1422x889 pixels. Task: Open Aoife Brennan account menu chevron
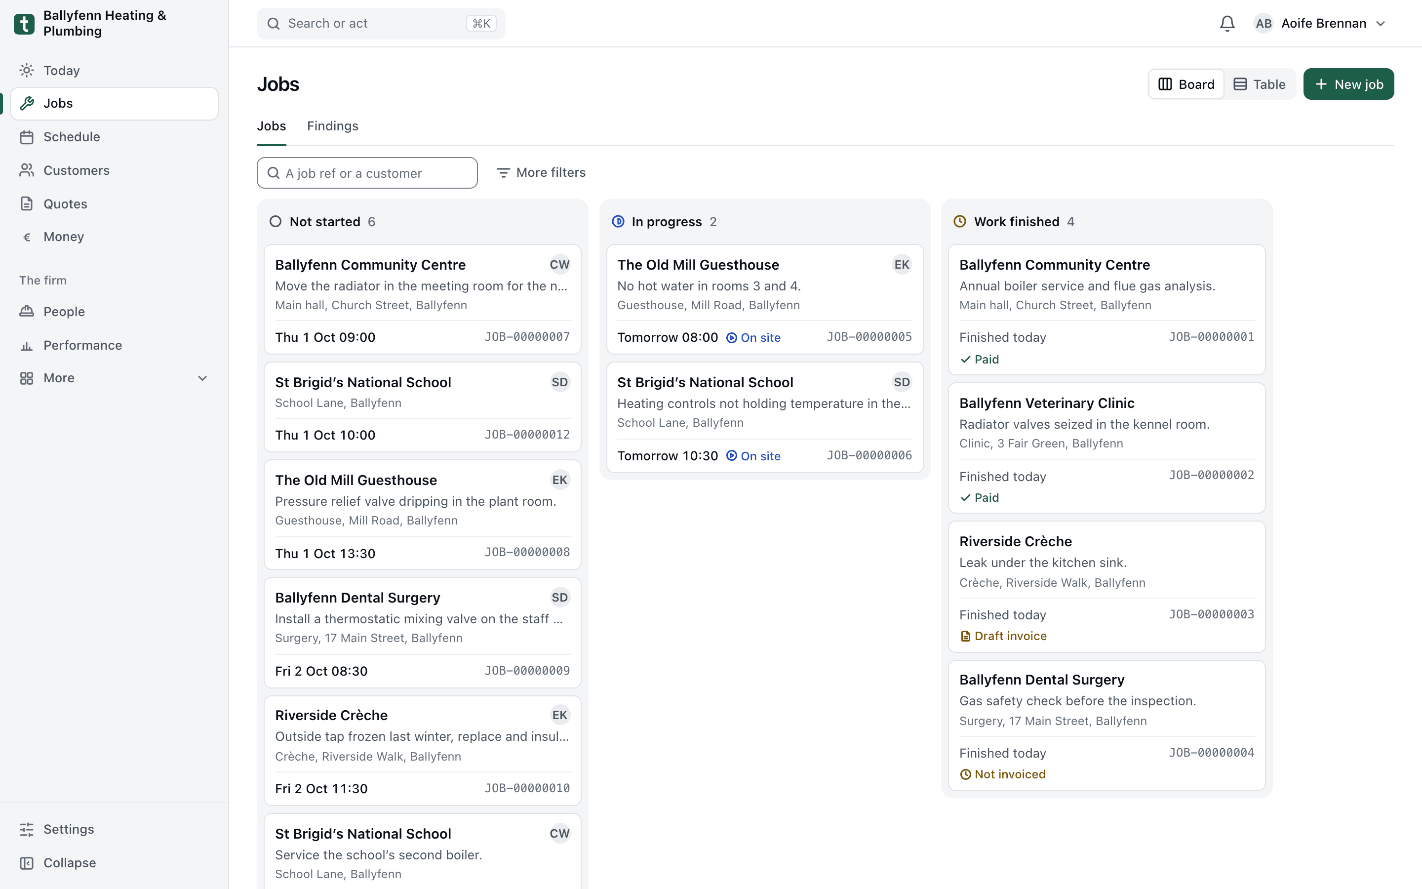point(1381,24)
